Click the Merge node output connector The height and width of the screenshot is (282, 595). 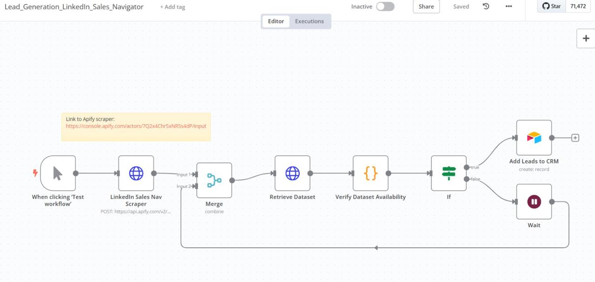point(232,180)
